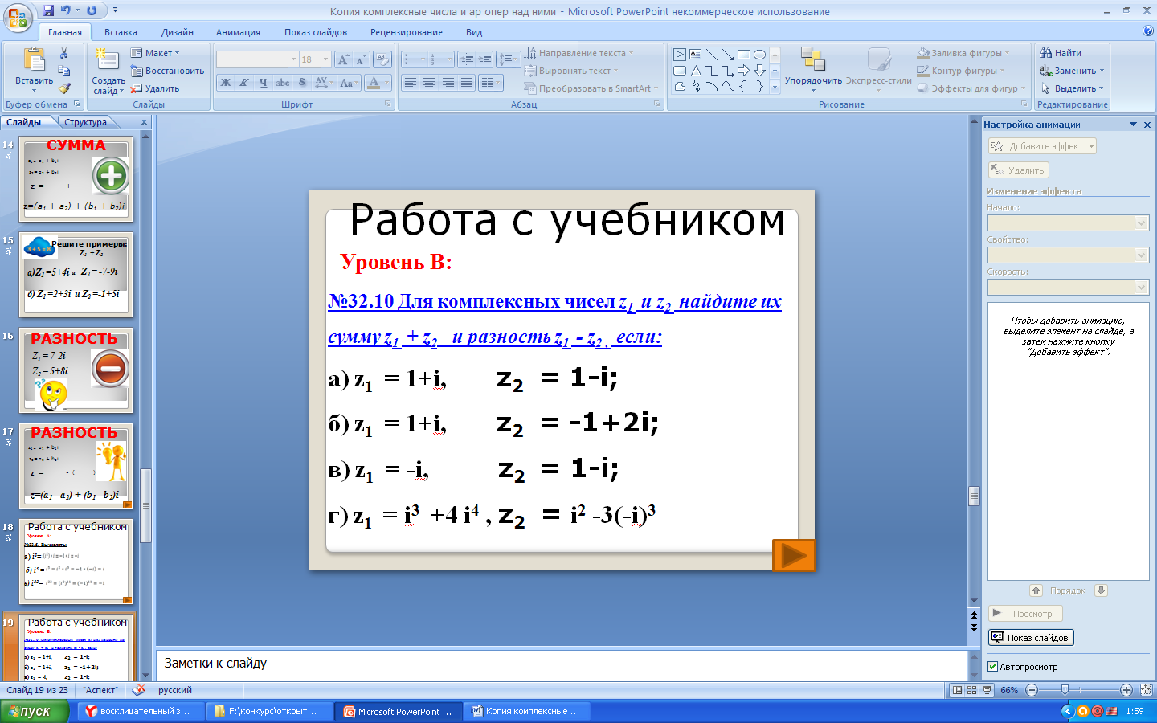The width and height of the screenshot is (1157, 723).
Task: Zoom in with plus button
Action: tap(1126, 690)
